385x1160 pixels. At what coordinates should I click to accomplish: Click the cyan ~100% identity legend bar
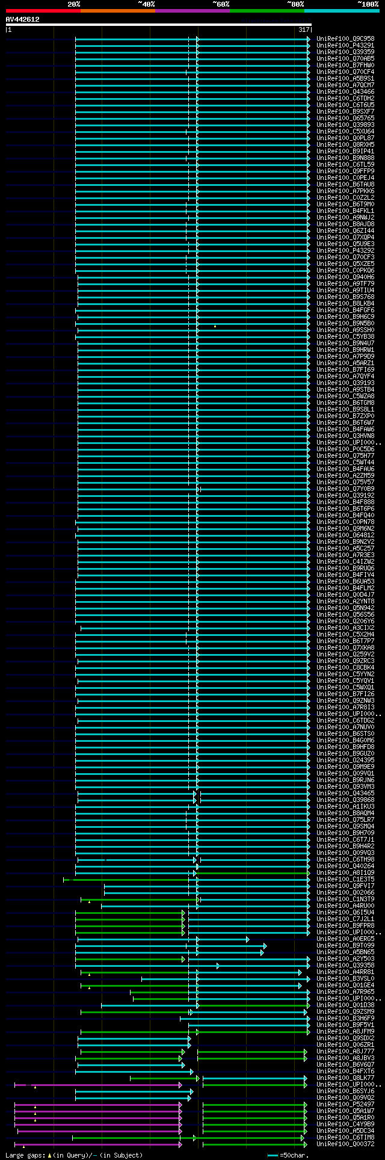342,11
